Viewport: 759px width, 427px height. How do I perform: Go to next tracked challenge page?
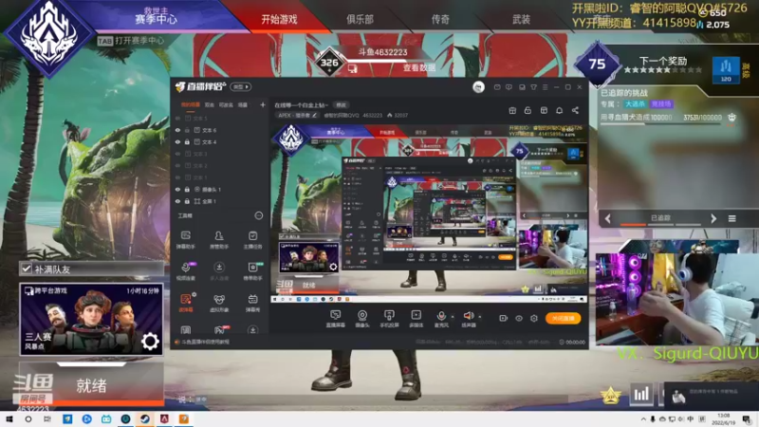tap(713, 218)
